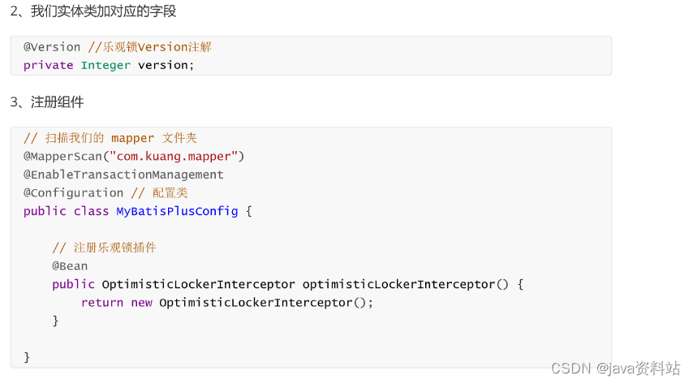The width and height of the screenshot is (693, 384).
Task: Click the 配置类 comment
Action: [160, 193]
